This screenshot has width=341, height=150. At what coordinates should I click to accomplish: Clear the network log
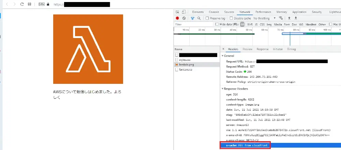[x=184, y=18]
